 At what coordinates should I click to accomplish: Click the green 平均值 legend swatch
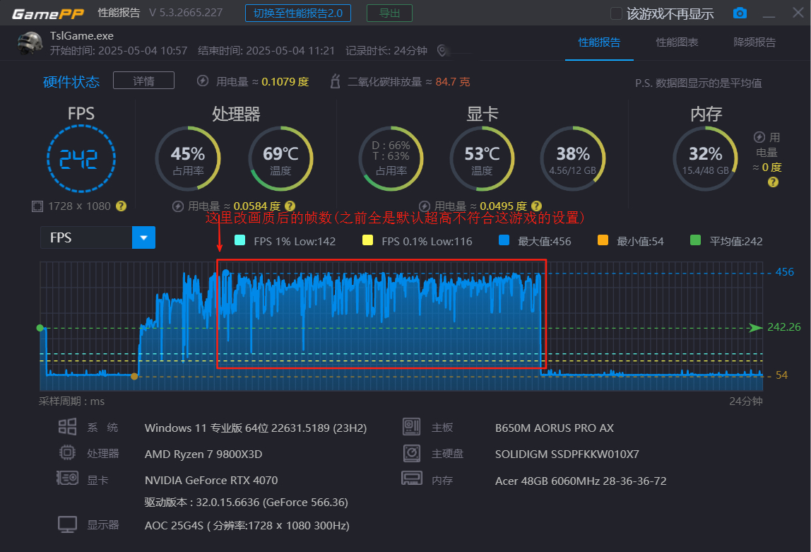(x=695, y=240)
